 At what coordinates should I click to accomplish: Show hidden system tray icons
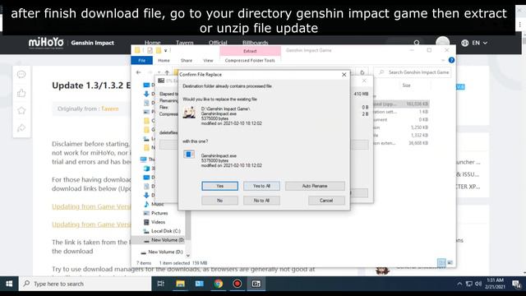point(459,284)
